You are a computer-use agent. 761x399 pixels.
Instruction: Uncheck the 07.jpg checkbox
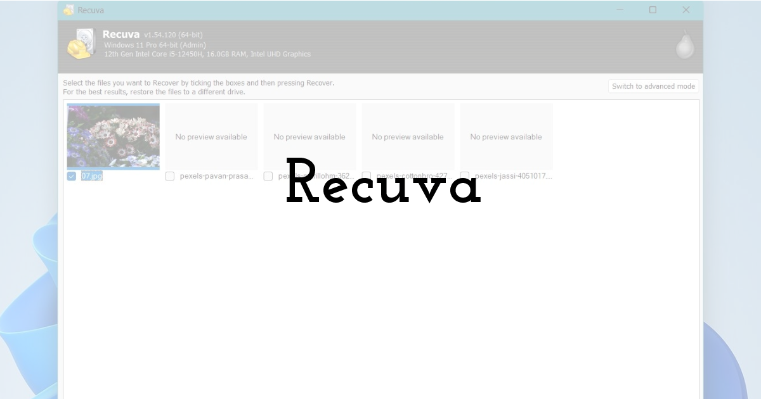tap(71, 175)
